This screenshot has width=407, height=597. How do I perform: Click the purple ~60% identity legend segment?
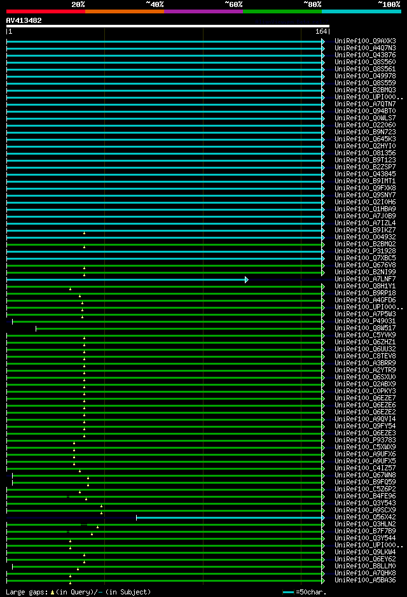tap(203, 11)
